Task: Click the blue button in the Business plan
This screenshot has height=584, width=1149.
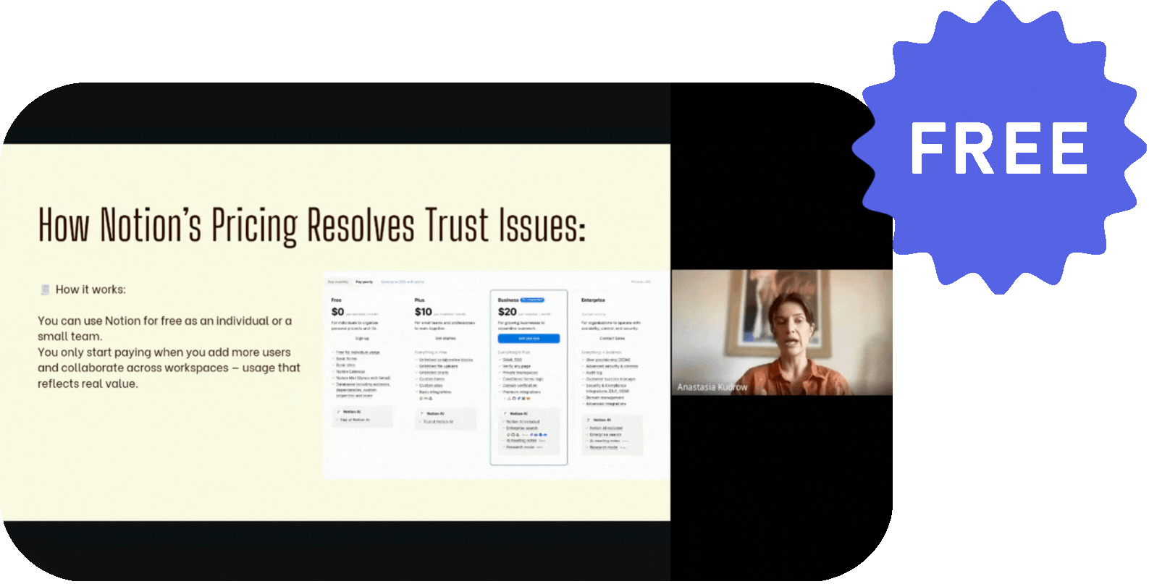Action: click(529, 339)
